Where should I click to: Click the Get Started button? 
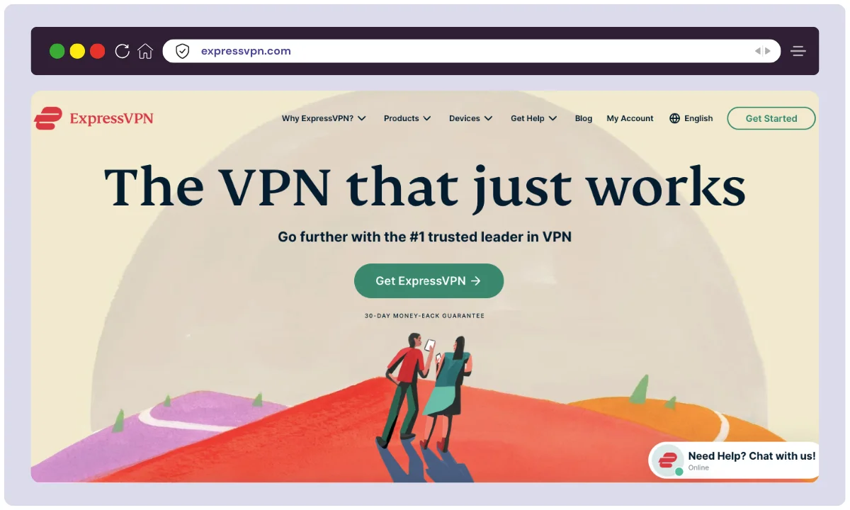point(771,118)
